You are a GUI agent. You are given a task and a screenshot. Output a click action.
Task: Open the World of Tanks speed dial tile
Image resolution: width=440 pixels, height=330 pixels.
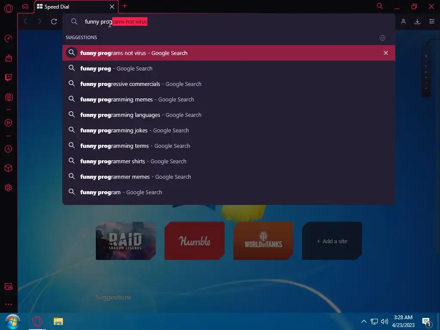[263, 241]
